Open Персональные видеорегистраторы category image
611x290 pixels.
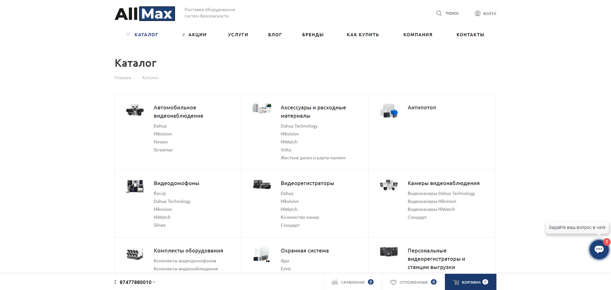(x=389, y=252)
